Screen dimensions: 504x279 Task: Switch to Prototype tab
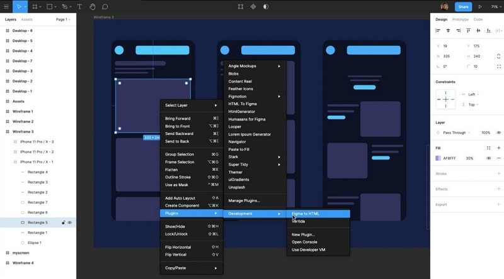pyautogui.click(x=460, y=19)
